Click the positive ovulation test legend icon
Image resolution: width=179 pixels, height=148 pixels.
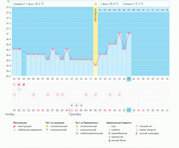point(47,126)
